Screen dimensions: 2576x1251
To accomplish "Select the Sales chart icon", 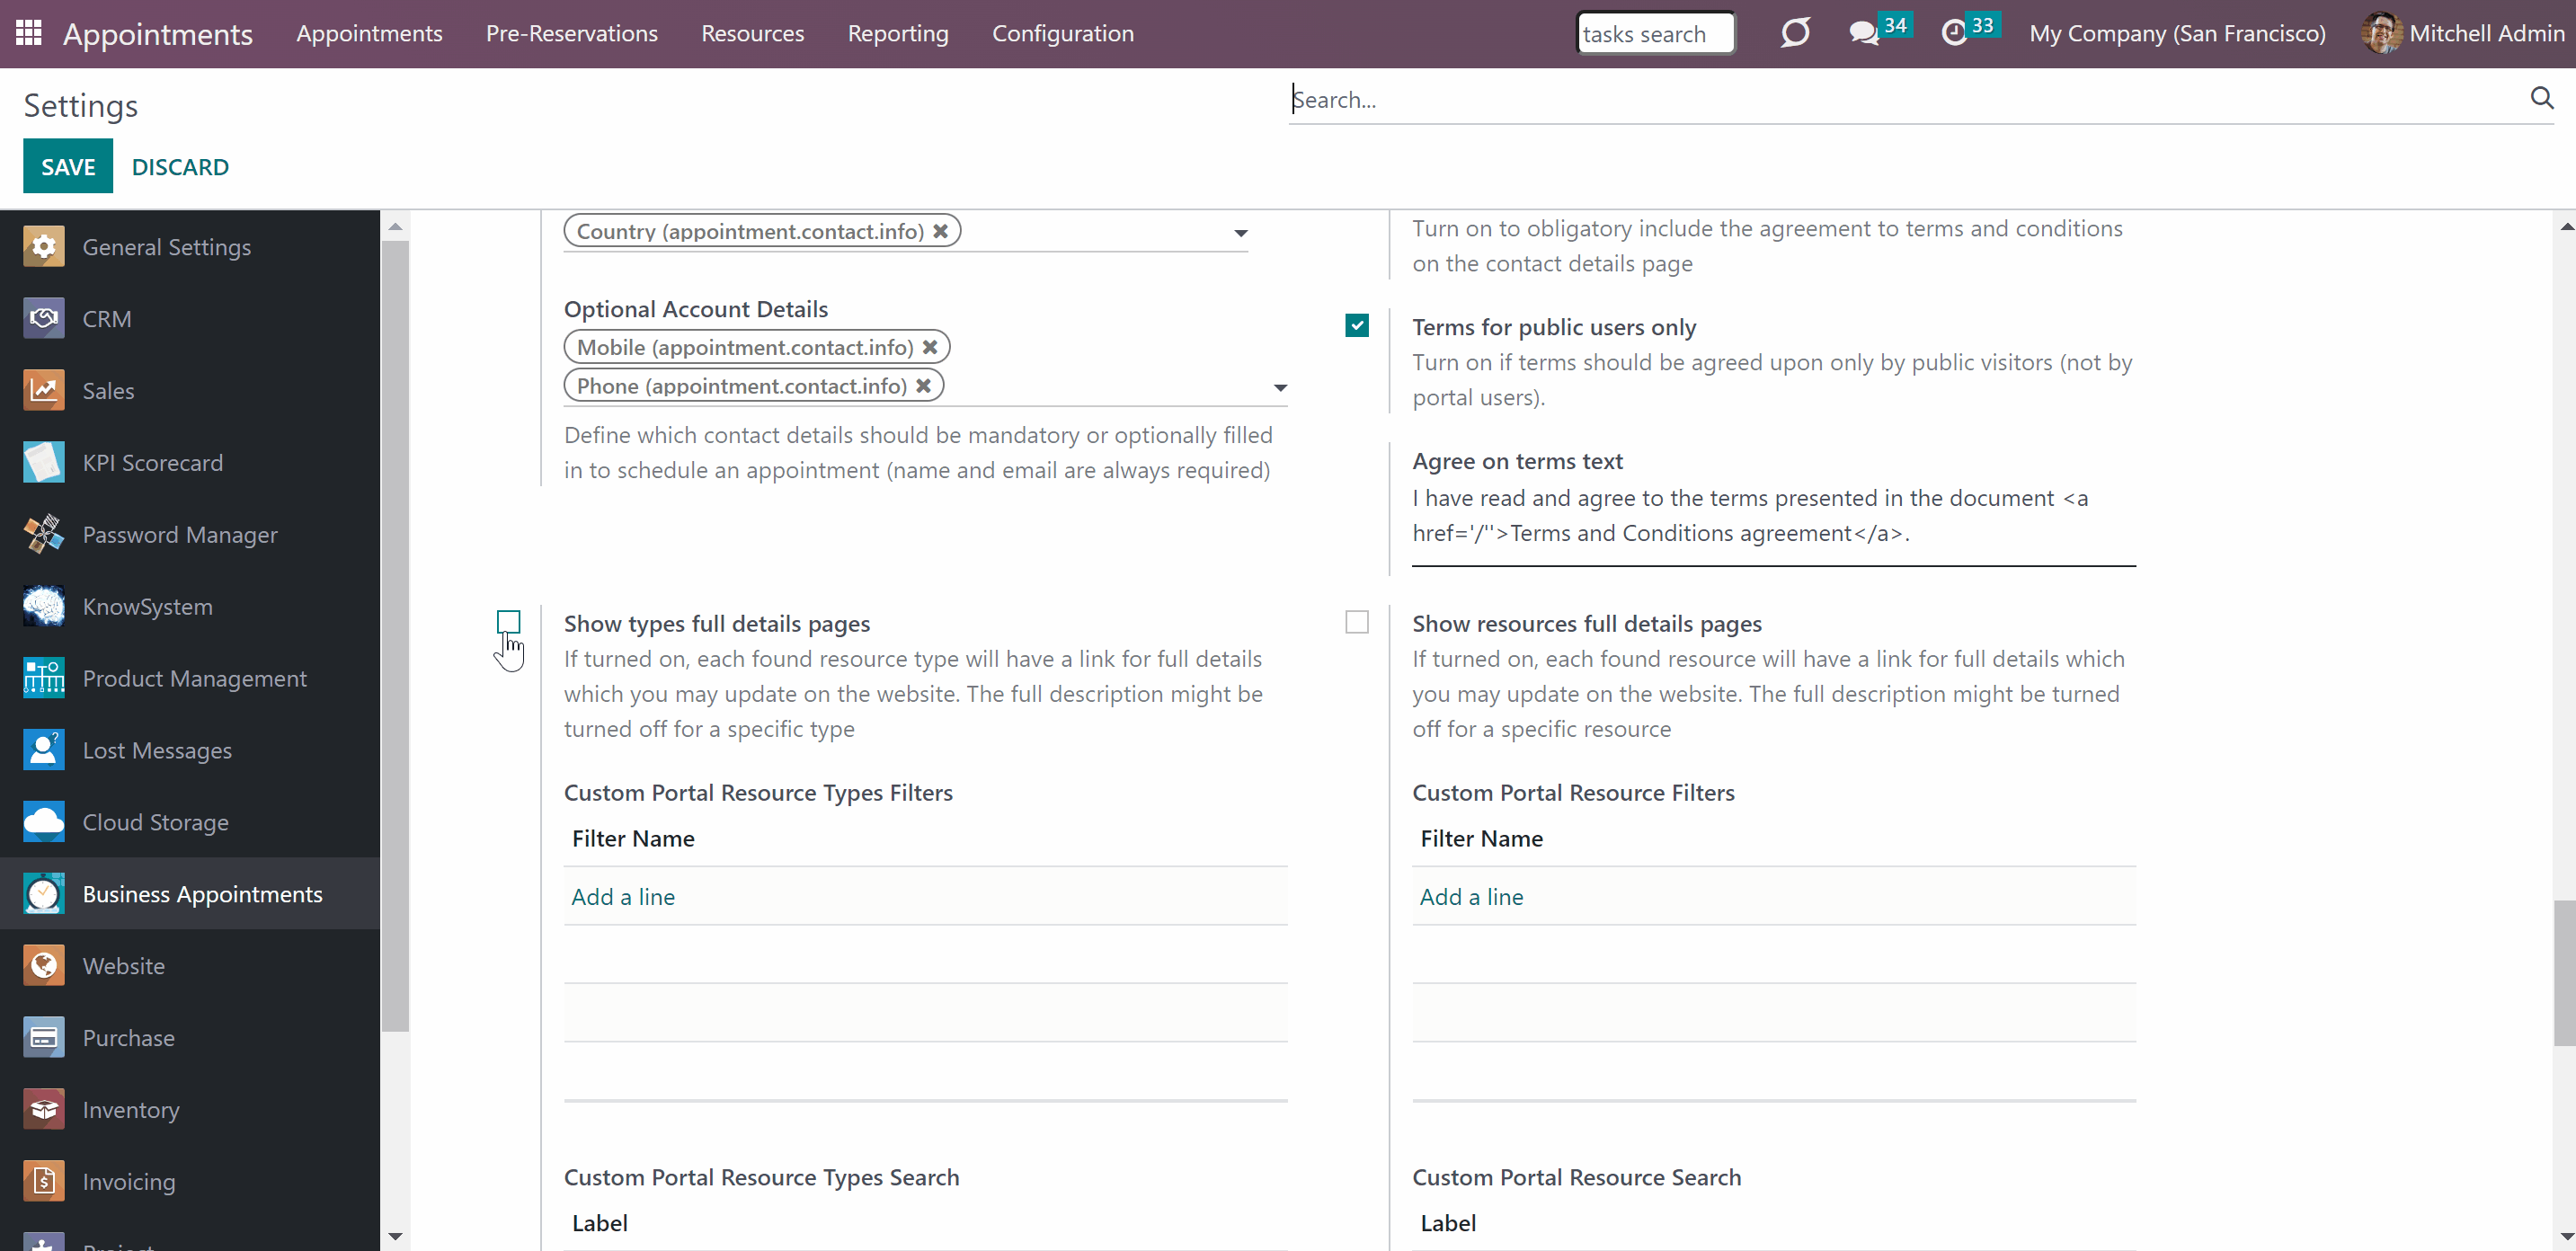I will [x=44, y=391].
